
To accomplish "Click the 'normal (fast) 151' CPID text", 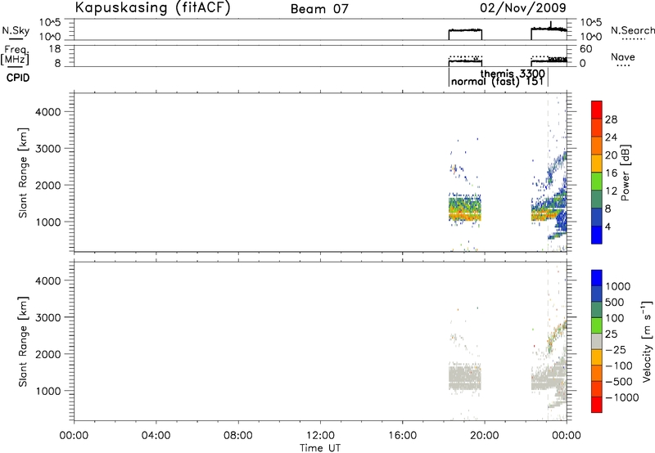I will (497, 81).
